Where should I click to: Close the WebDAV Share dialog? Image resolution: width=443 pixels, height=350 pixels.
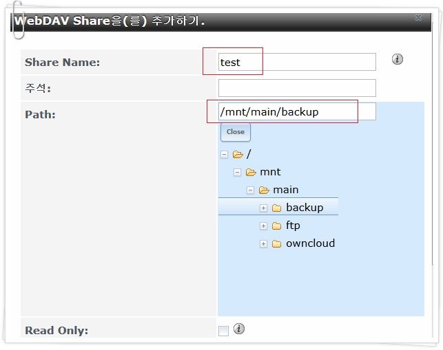419,18
